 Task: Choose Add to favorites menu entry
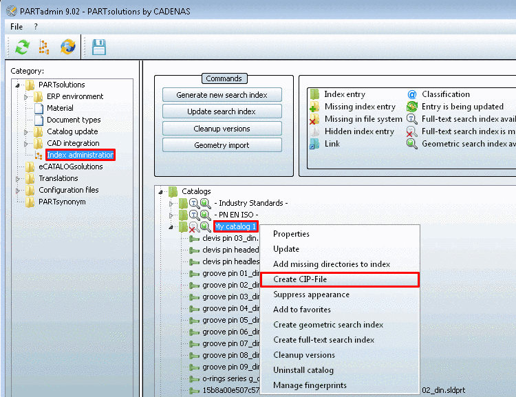click(x=340, y=310)
